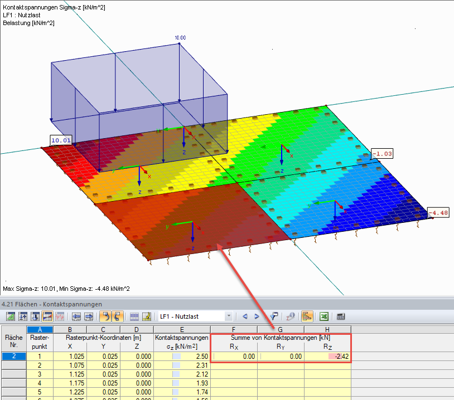Click the Max Sigma-z summary text in the view

pyautogui.click(x=66, y=289)
